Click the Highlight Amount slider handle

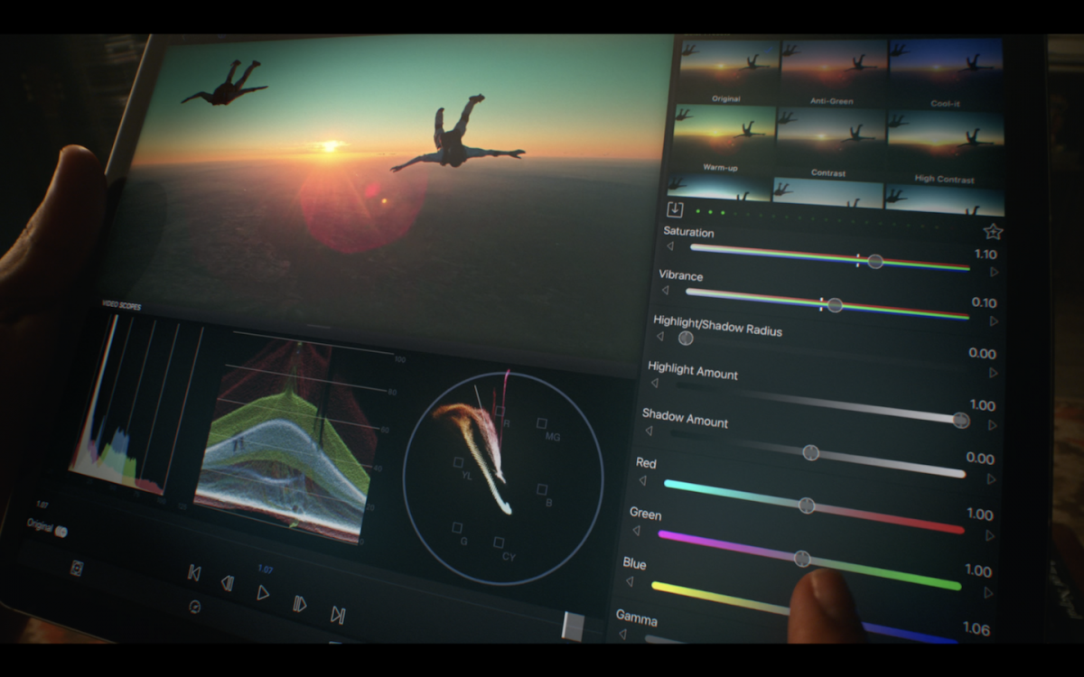961,420
